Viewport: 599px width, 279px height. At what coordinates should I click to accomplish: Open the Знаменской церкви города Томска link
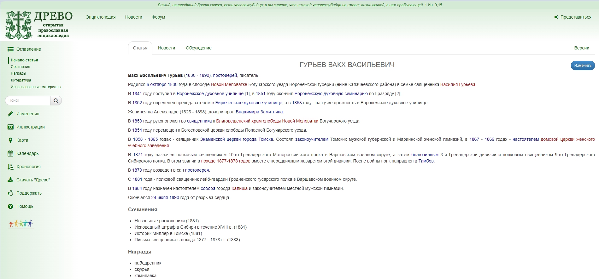(237, 139)
